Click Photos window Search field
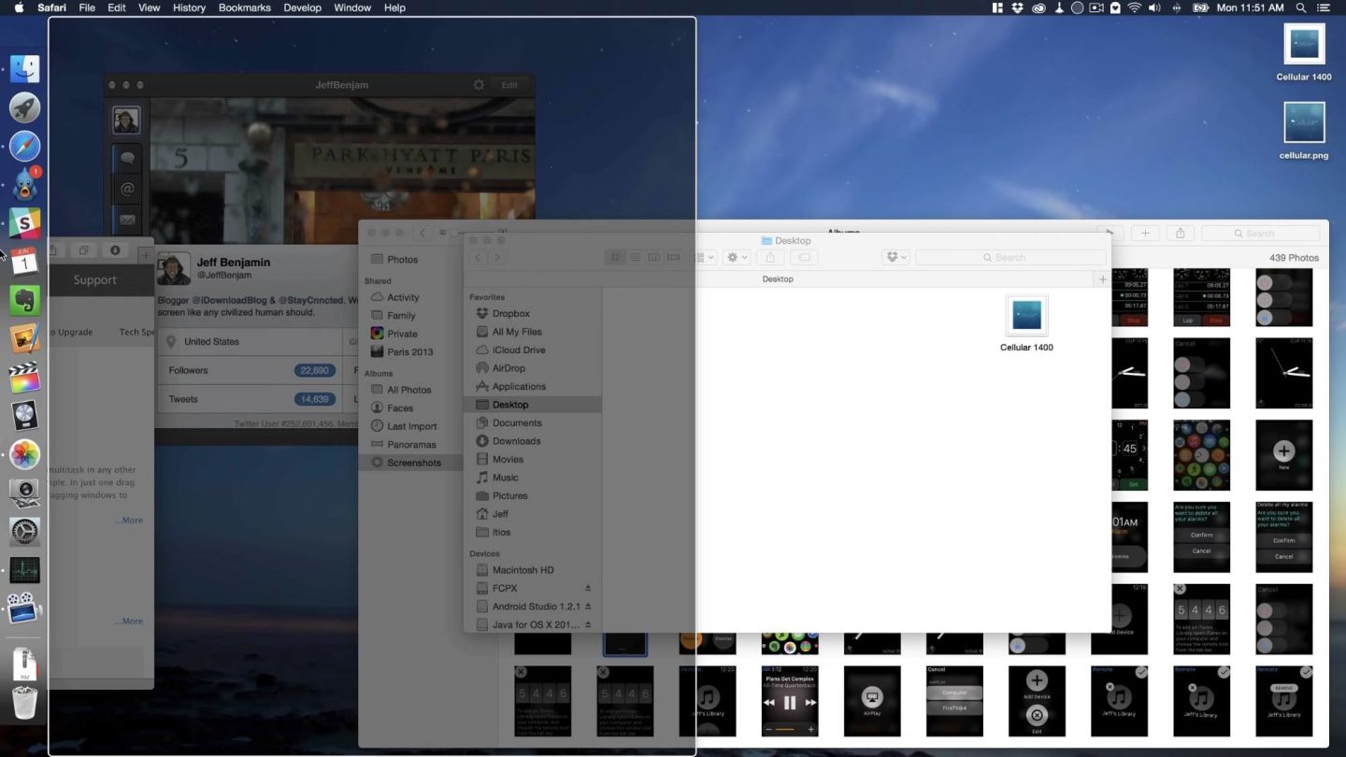Viewport: 1346px width, 757px height. (1261, 234)
